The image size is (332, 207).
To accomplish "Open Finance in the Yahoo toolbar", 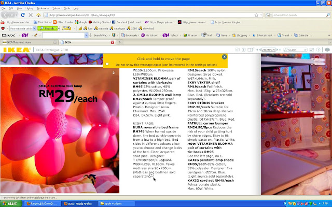I will 190,35.
